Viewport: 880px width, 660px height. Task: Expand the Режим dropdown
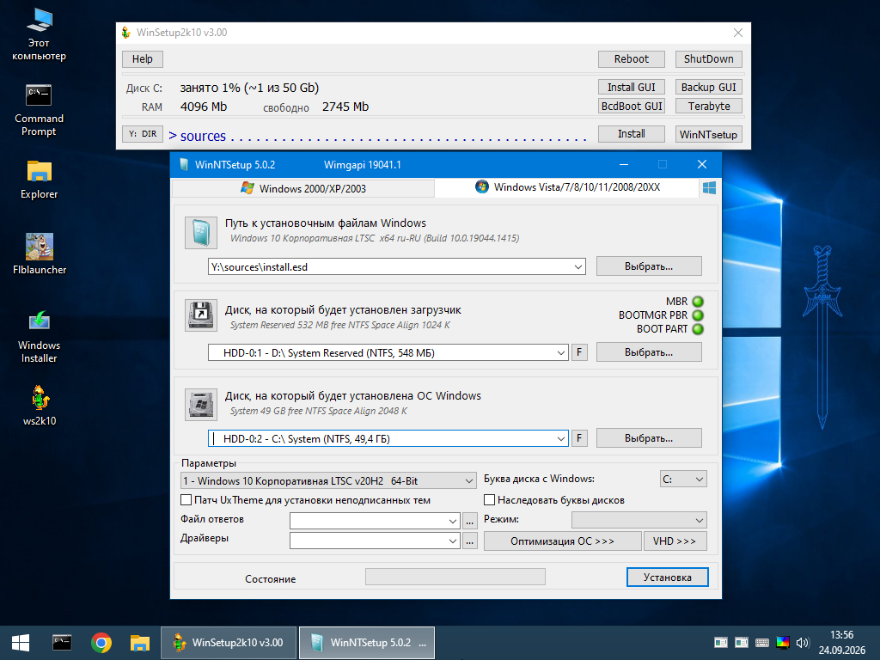point(639,520)
